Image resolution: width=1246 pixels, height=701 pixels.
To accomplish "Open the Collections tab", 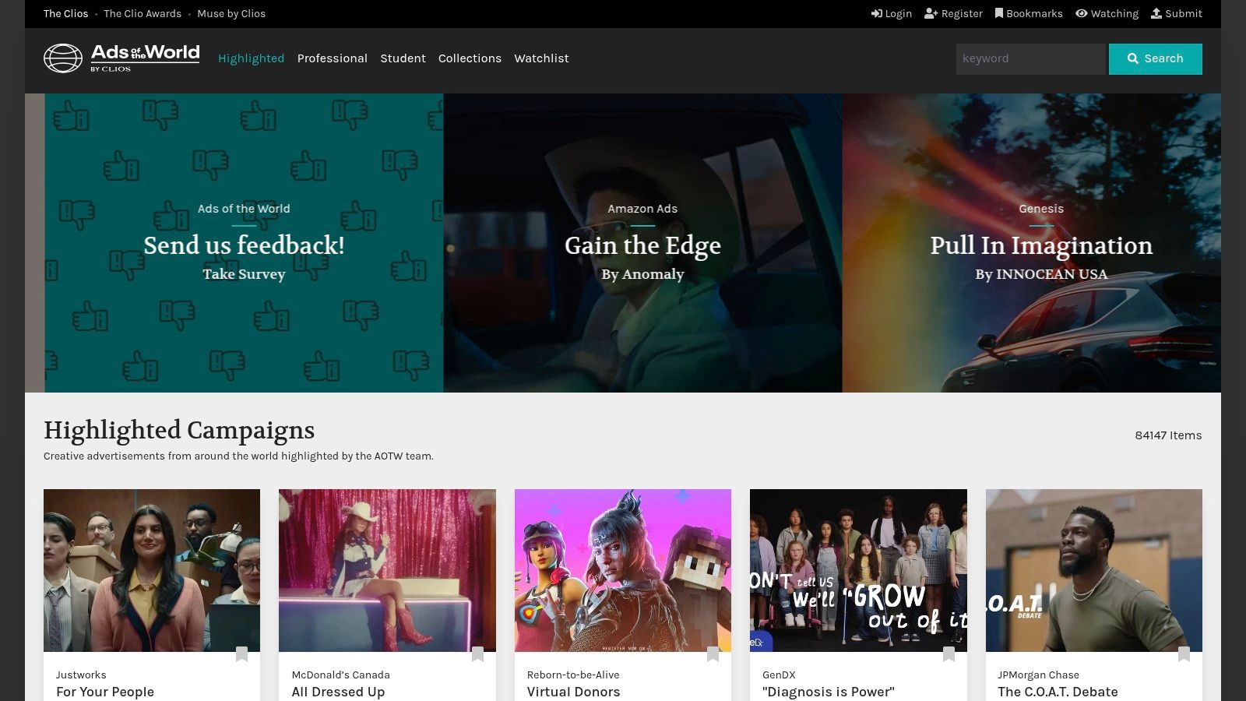I will (x=470, y=58).
